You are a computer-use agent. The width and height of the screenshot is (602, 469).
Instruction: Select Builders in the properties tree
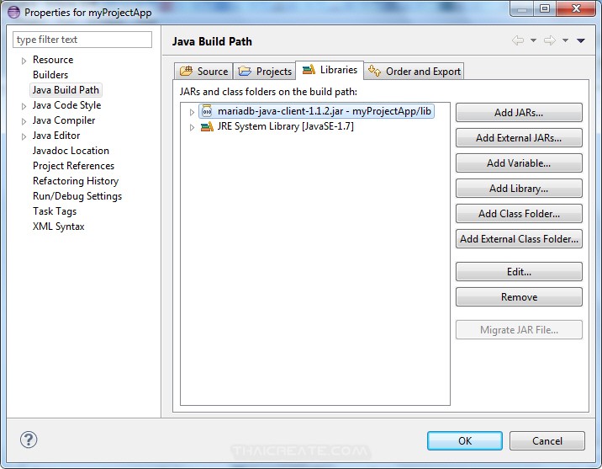coord(50,75)
